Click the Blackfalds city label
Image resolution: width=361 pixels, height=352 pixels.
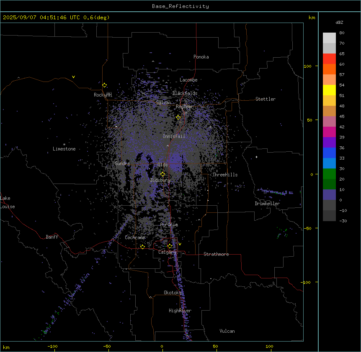click(x=185, y=93)
